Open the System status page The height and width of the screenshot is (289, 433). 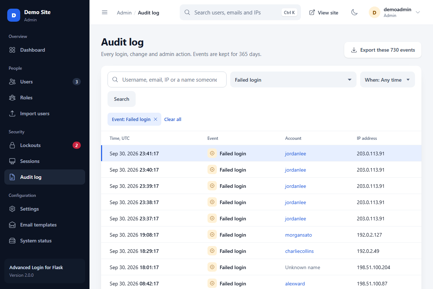45,241
